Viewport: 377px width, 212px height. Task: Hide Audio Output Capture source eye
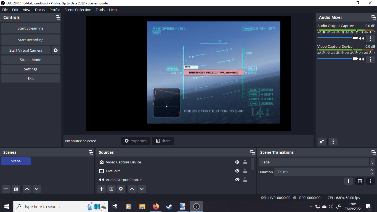click(x=237, y=180)
